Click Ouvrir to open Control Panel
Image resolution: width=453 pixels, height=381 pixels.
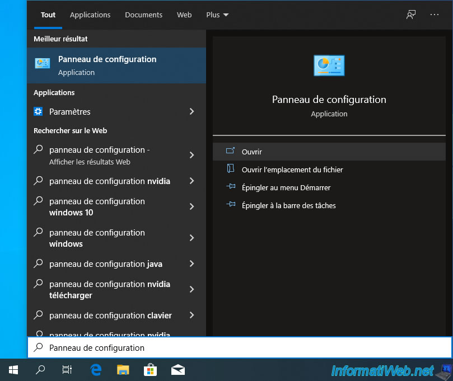coord(329,152)
